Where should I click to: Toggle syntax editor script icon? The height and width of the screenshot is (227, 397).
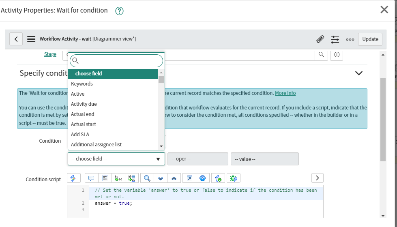point(74,178)
